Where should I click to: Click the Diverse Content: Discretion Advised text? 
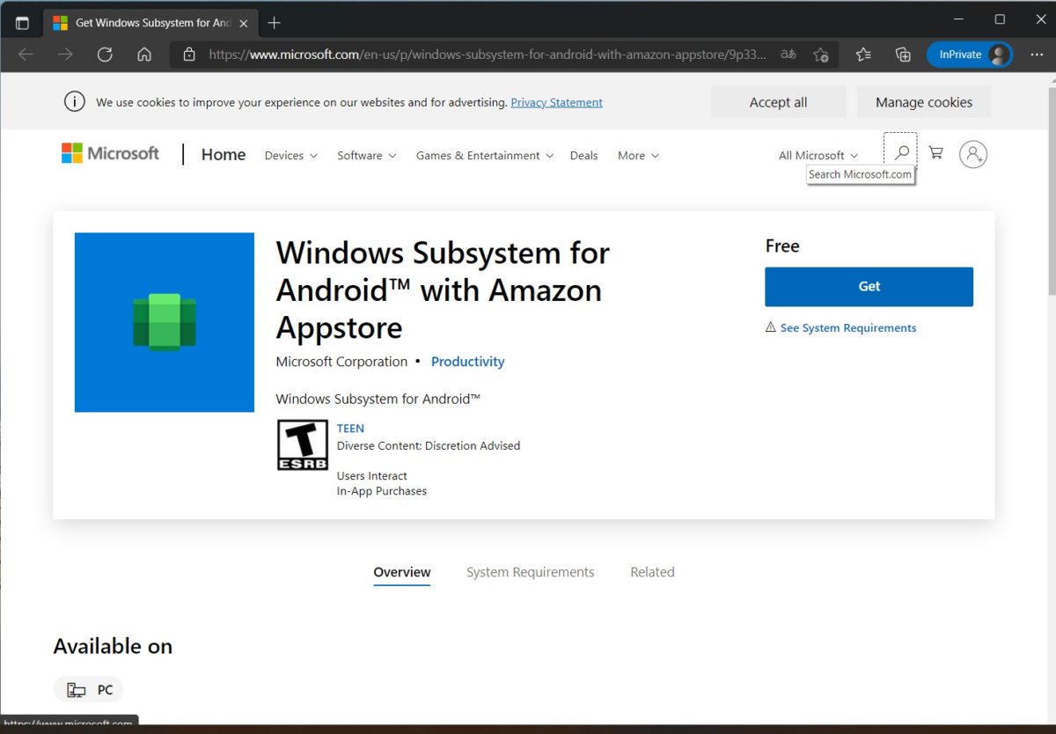(429, 446)
